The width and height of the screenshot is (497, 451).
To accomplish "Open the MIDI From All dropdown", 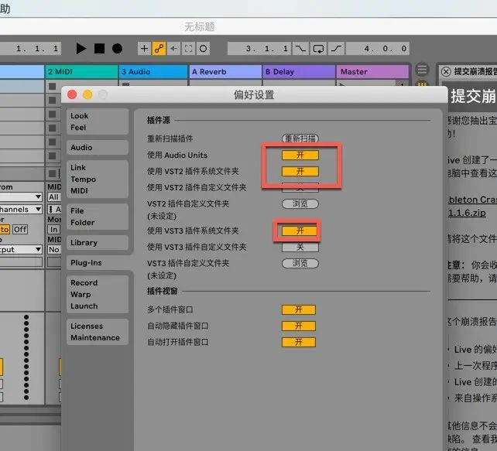I will (54, 197).
